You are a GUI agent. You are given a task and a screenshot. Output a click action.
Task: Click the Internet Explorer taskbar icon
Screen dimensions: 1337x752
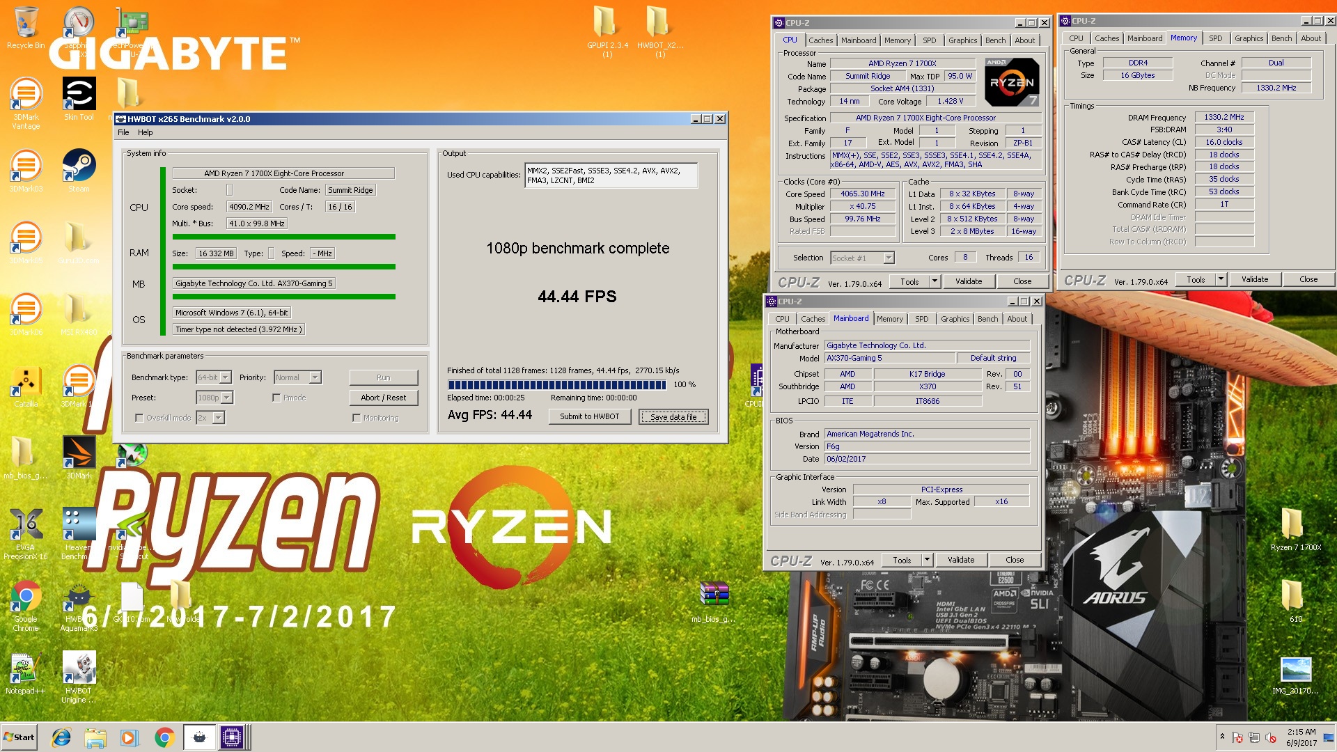[61, 737]
